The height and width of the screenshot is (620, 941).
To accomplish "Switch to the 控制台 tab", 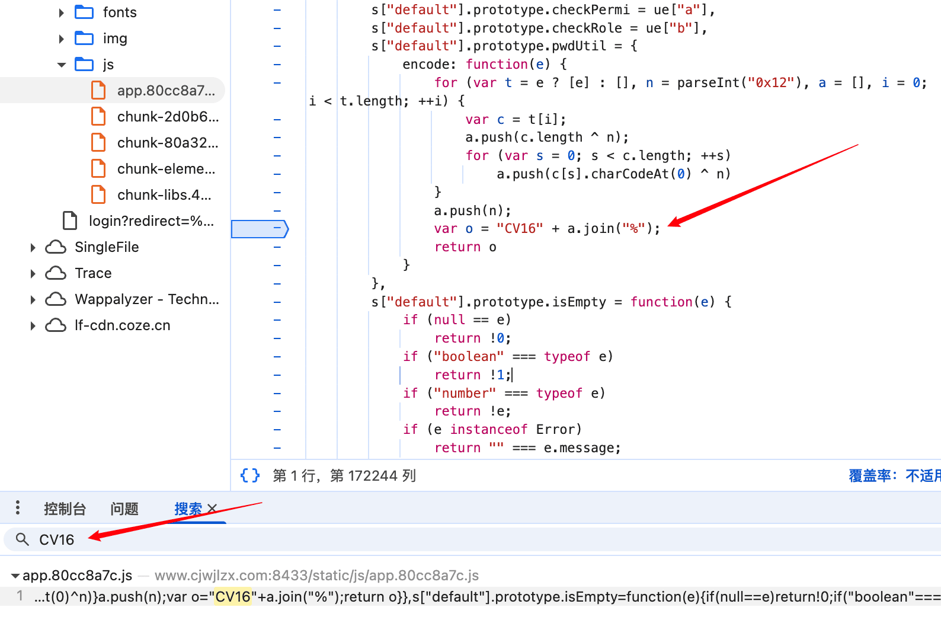I will point(65,509).
